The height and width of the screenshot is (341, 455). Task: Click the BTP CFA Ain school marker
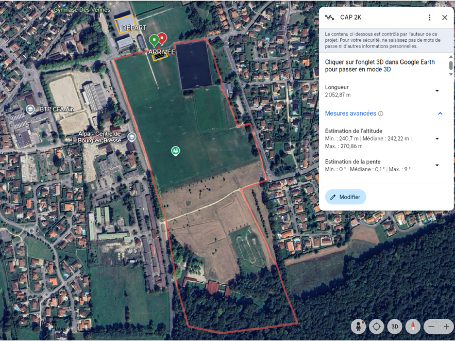(x=30, y=109)
